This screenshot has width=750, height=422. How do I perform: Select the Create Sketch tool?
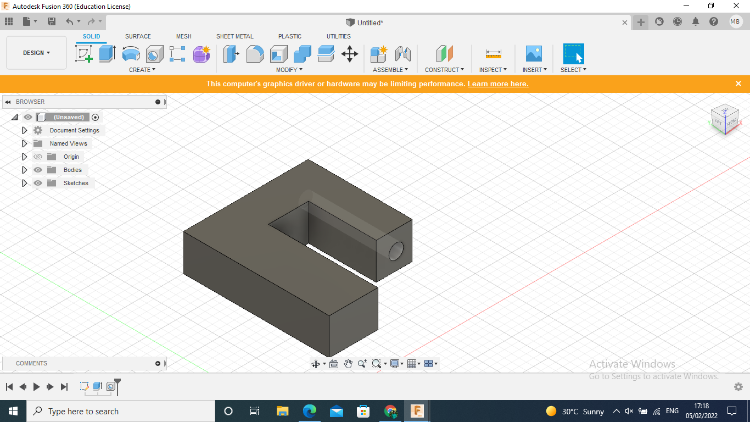coord(84,54)
